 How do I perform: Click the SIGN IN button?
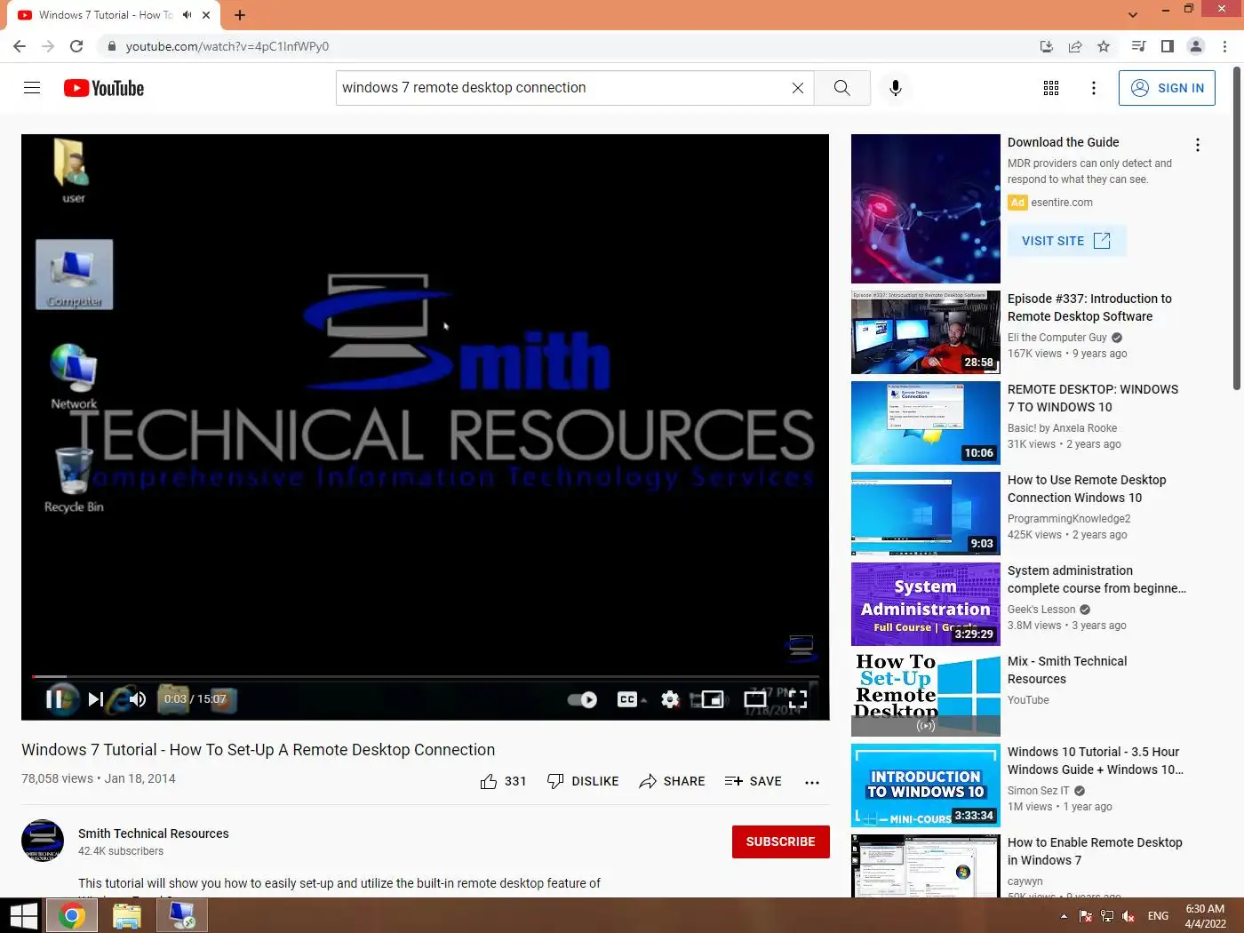(x=1167, y=88)
